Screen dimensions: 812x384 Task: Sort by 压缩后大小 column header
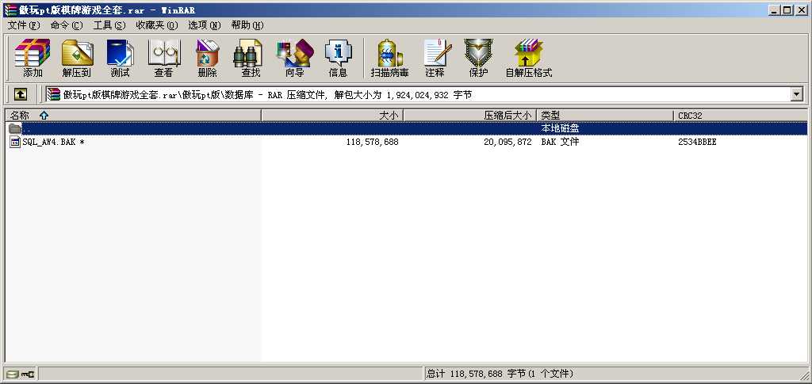click(469, 116)
